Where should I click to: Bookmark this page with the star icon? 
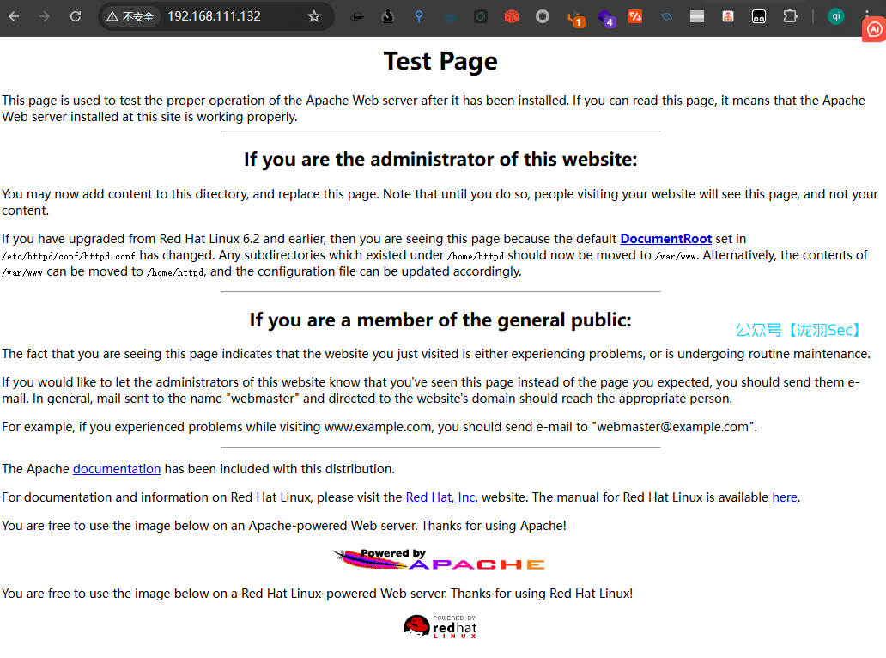click(x=314, y=16)
